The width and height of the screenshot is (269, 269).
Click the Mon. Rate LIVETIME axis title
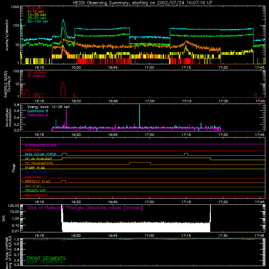(8, 252)
